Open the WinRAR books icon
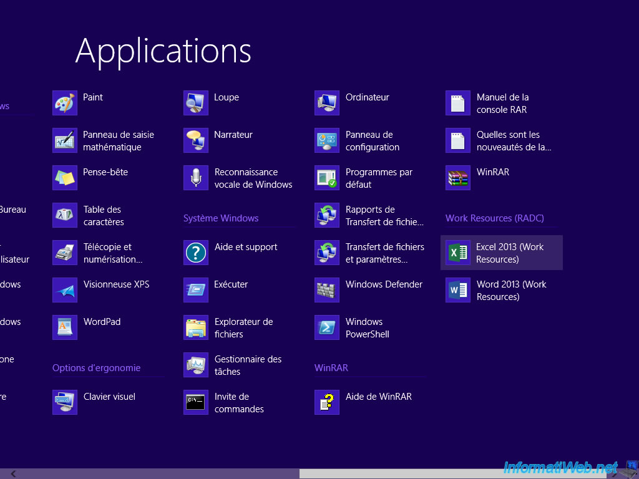639x479 pixels. [458, 178]
